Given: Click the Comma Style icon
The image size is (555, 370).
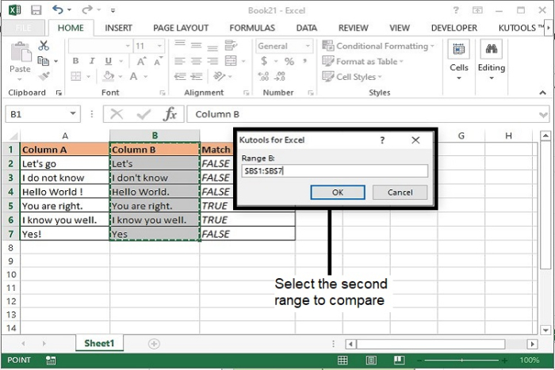Looking at the screenshot, I should (x=304, y=61).
